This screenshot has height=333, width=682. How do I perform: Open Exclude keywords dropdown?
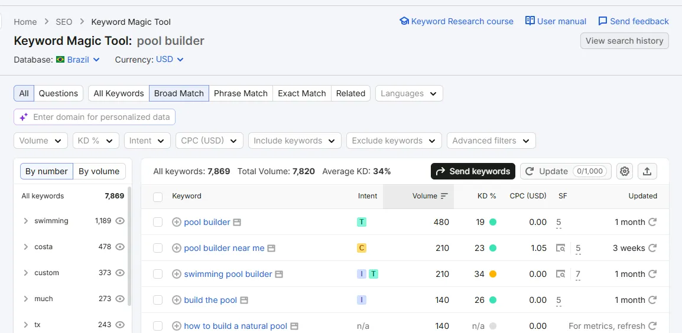tap(394, 141)
